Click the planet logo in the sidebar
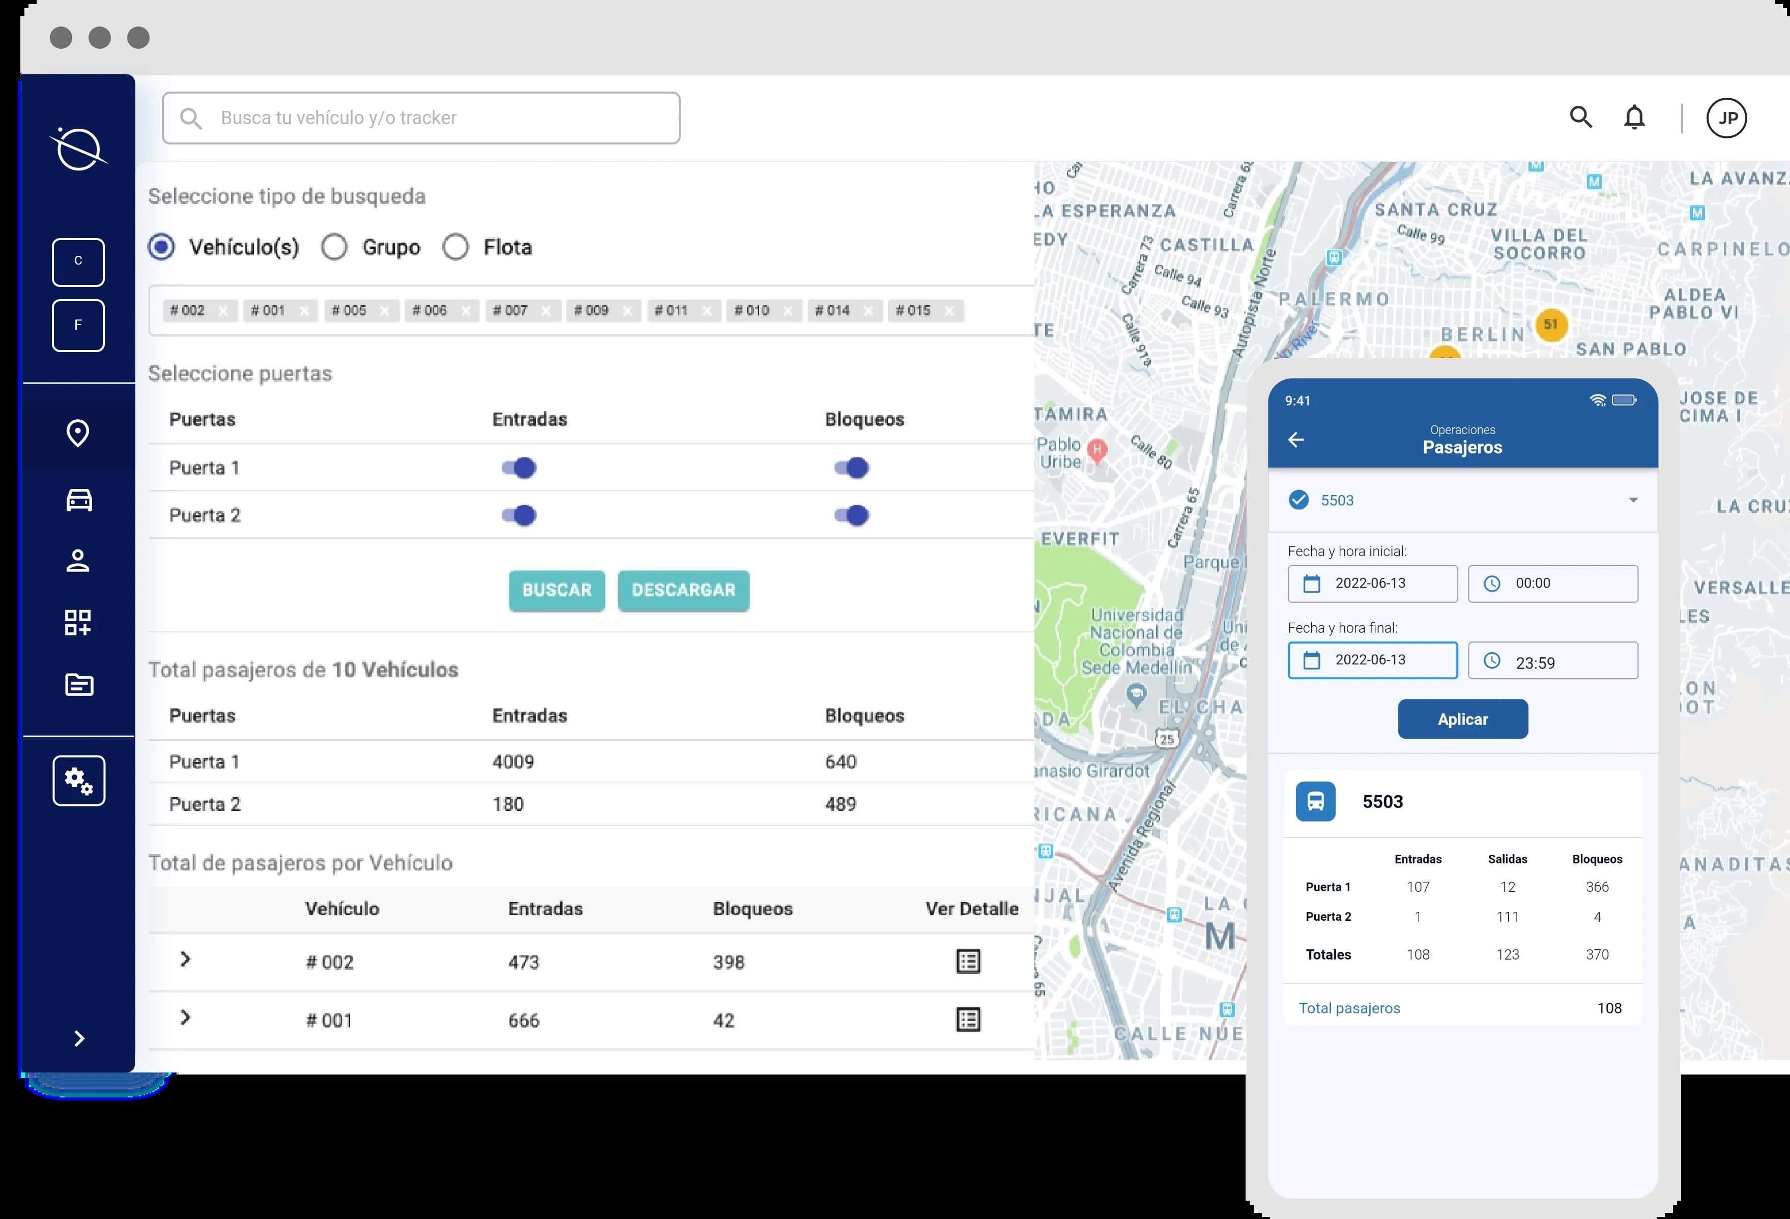Screen dimensions: 1790x1219 tap(78, 148)
